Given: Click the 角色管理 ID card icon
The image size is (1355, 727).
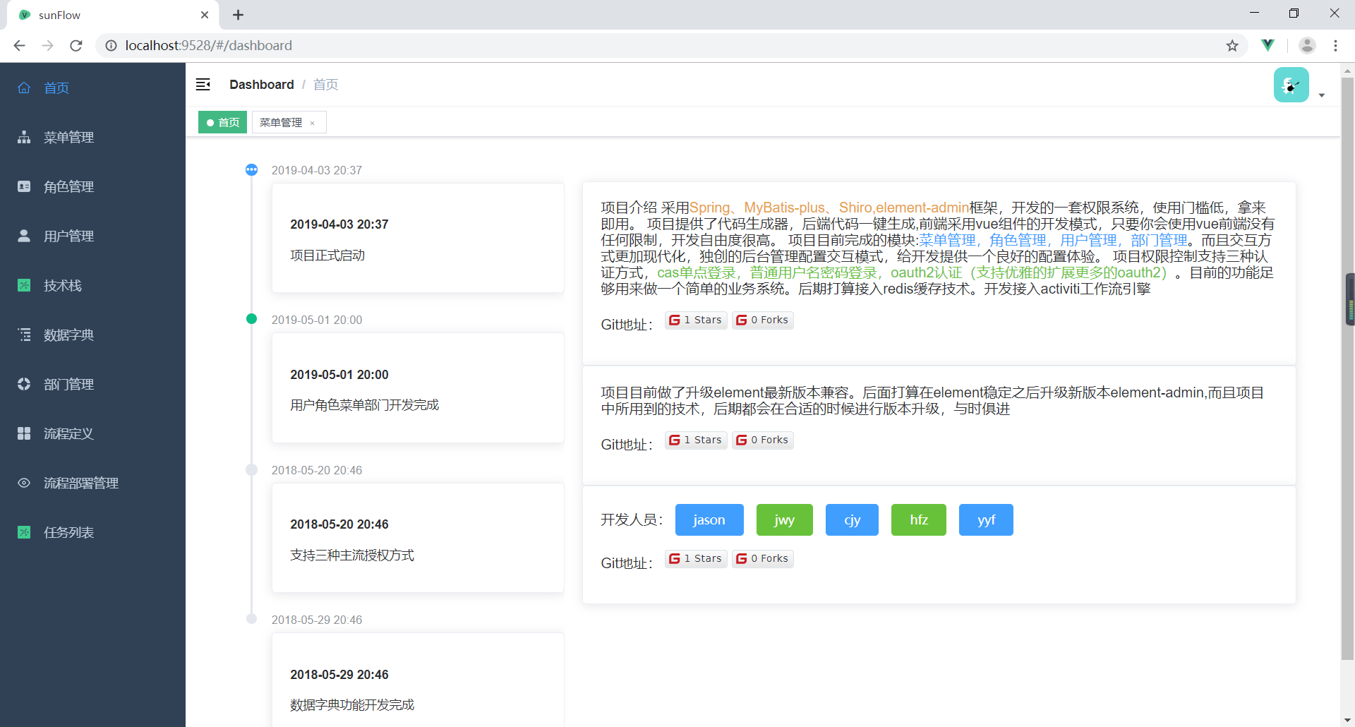Looking at the screenshot, I should coord(24,186).
